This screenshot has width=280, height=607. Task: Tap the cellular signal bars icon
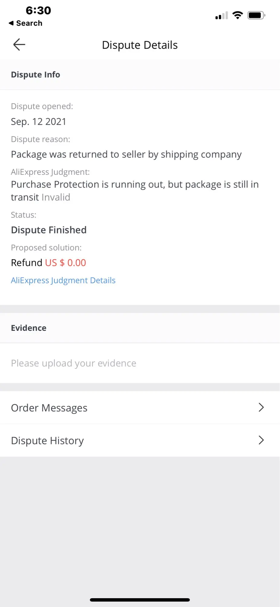(222, 15)
